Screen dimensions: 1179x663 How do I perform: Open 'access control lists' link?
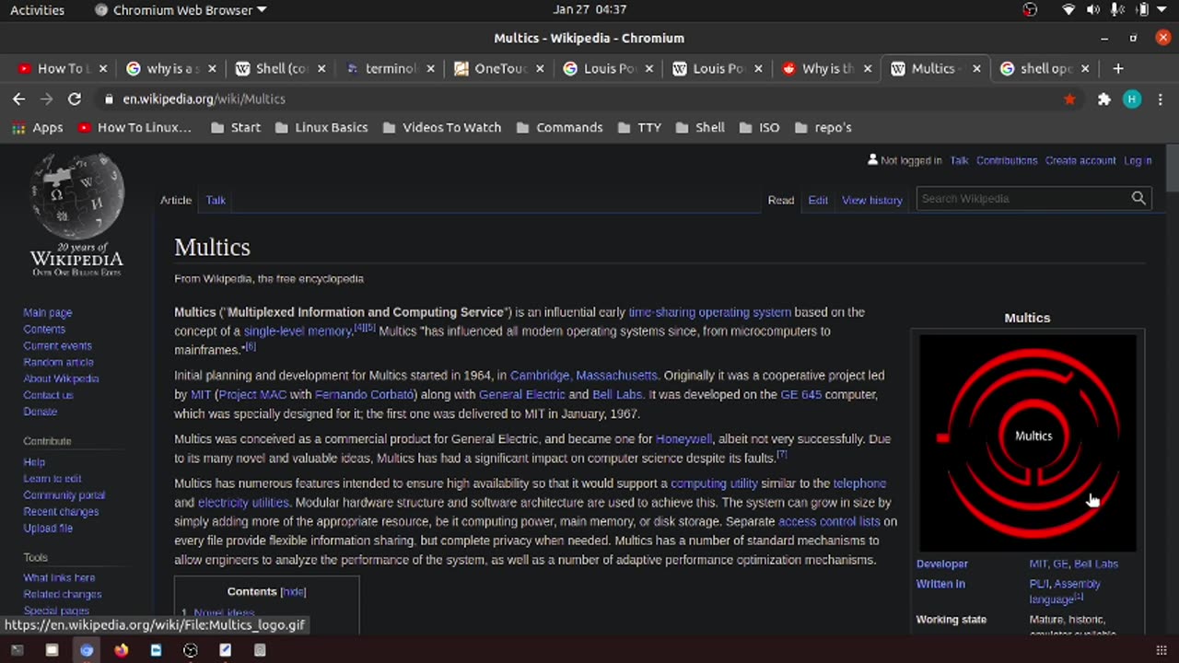click(829, 521)
